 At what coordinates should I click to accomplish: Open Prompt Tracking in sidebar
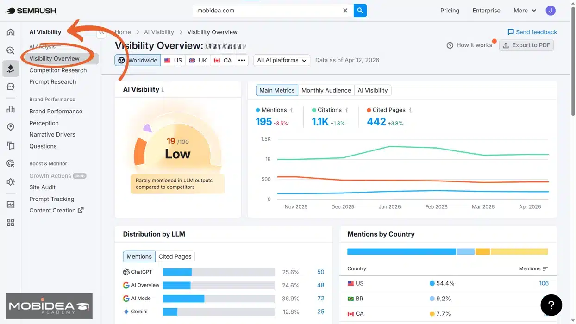(x=51, y=199)
